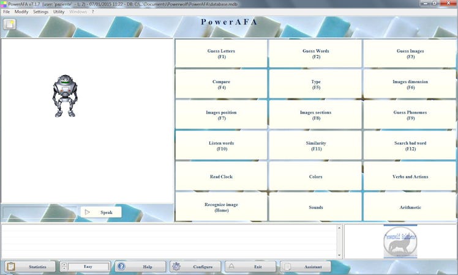Screen dimensions: 458x275
Task: Click the gear icon on Configure button
Action: coord(176,266)
